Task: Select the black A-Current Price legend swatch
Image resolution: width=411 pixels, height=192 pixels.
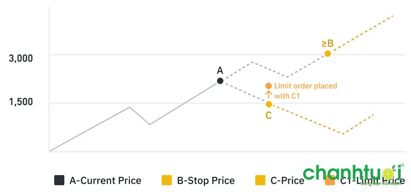Action: click(59, 181)
